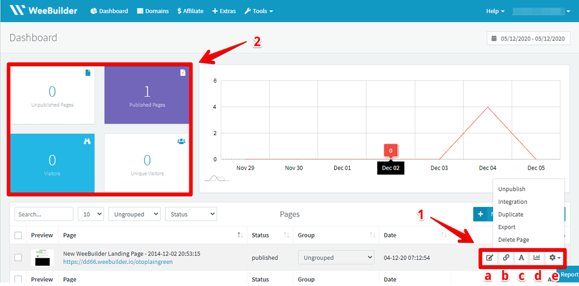Check the New WeeBuilder Landing Page row checkbox
The image size is (579, 286).
point(18,258)
